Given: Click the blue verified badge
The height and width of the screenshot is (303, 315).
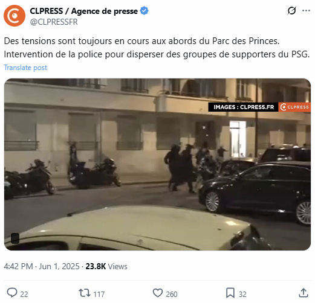Looking at the screenshot, I should pyautogui.click(x=144, y=11).
